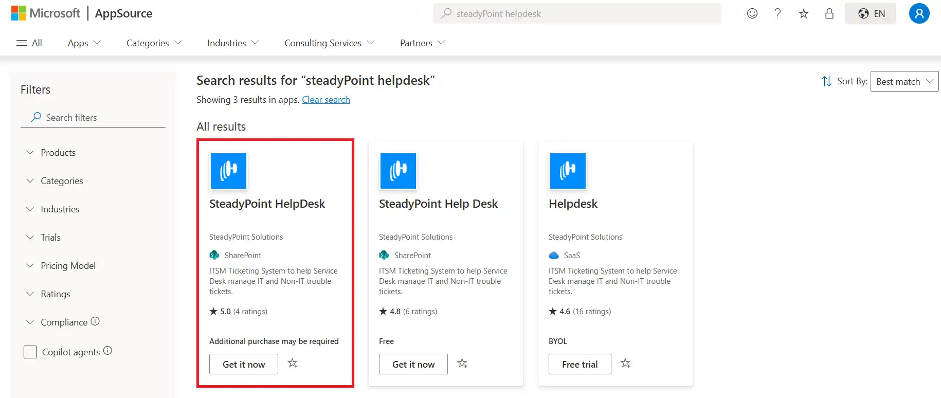
Task: Click the SteadyPoint Help Desk app logo
Action: 398,171
